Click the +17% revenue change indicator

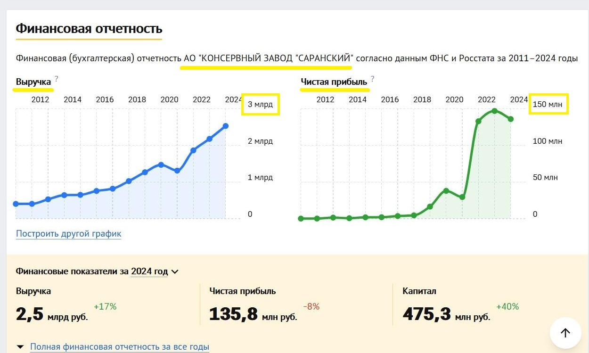[105, 306]
